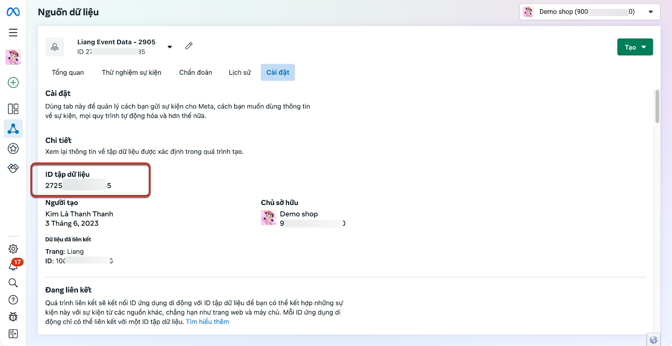The height and width of the screenshot is (346, 672).
Task: Click the Dữ liệu đã liên kết label
Action: pyautogui.click(x=68, y=239)
